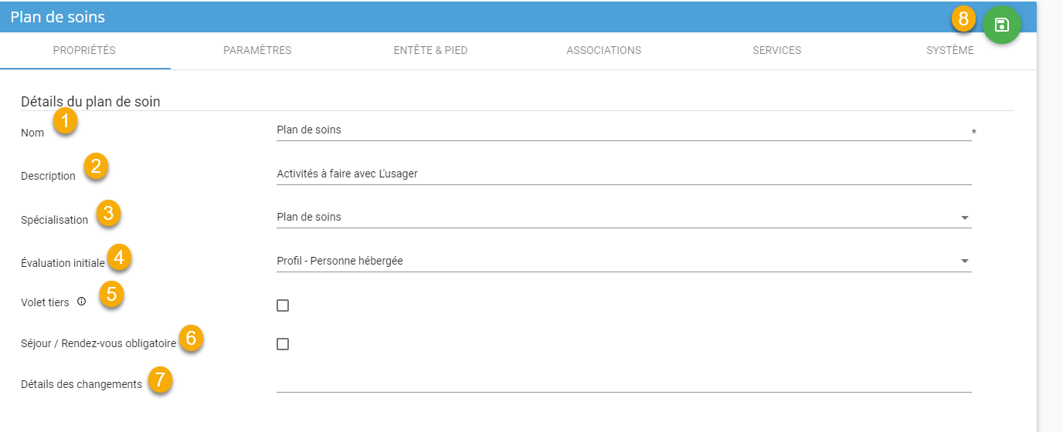The height and width of the screenshot is (432, 1063).
Task: Focus the Détails des changements input field
Action: (618, 383)
